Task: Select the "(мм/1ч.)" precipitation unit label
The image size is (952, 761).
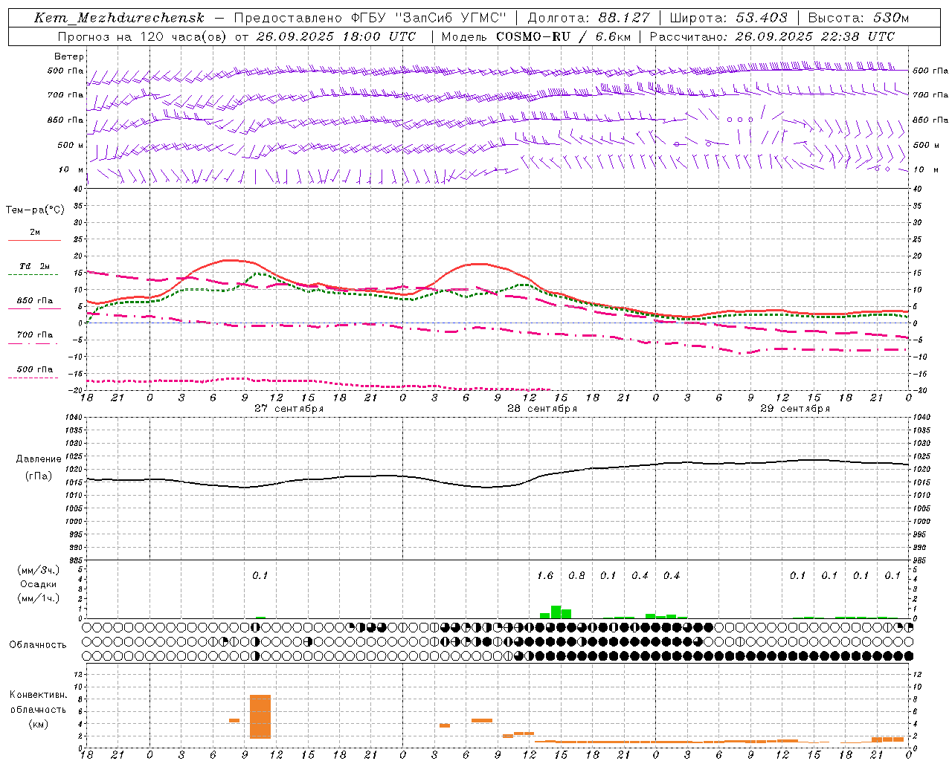Action: (x=39, y=598)
